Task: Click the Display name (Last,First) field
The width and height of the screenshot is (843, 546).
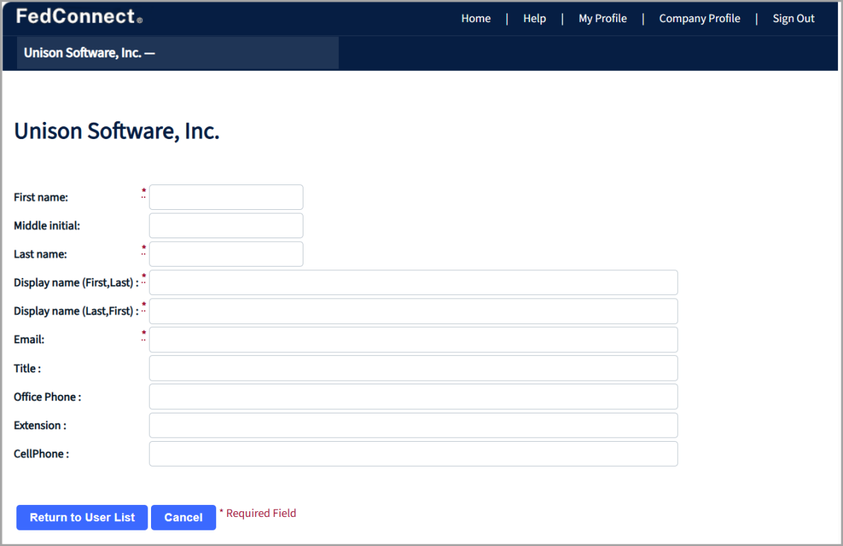Action: (413, 311)
